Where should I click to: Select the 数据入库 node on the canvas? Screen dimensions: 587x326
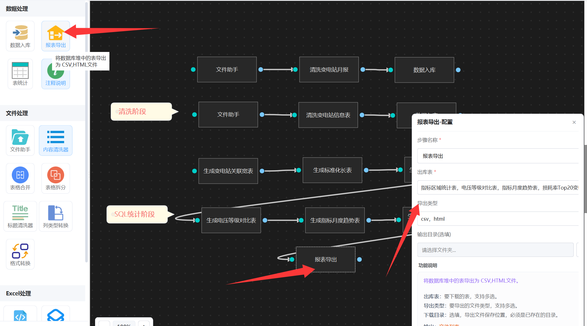tap(424, 70)
